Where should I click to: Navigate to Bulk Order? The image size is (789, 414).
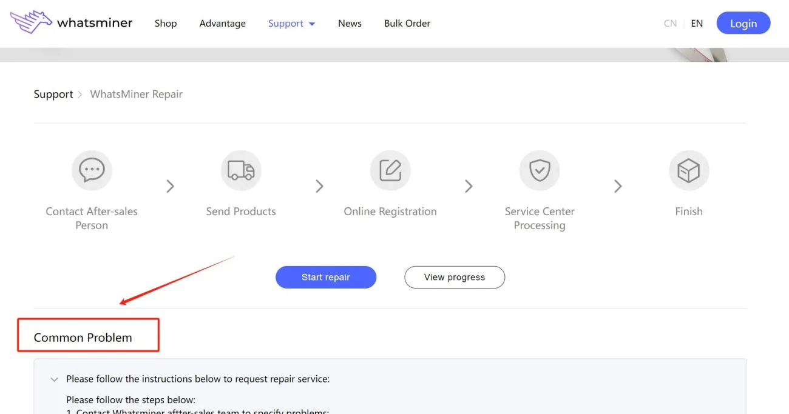pyautogui.click(x=407, y=24)
